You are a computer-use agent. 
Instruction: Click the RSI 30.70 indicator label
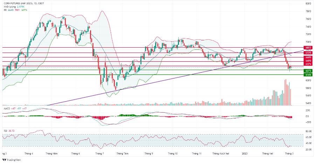point(9,131)
